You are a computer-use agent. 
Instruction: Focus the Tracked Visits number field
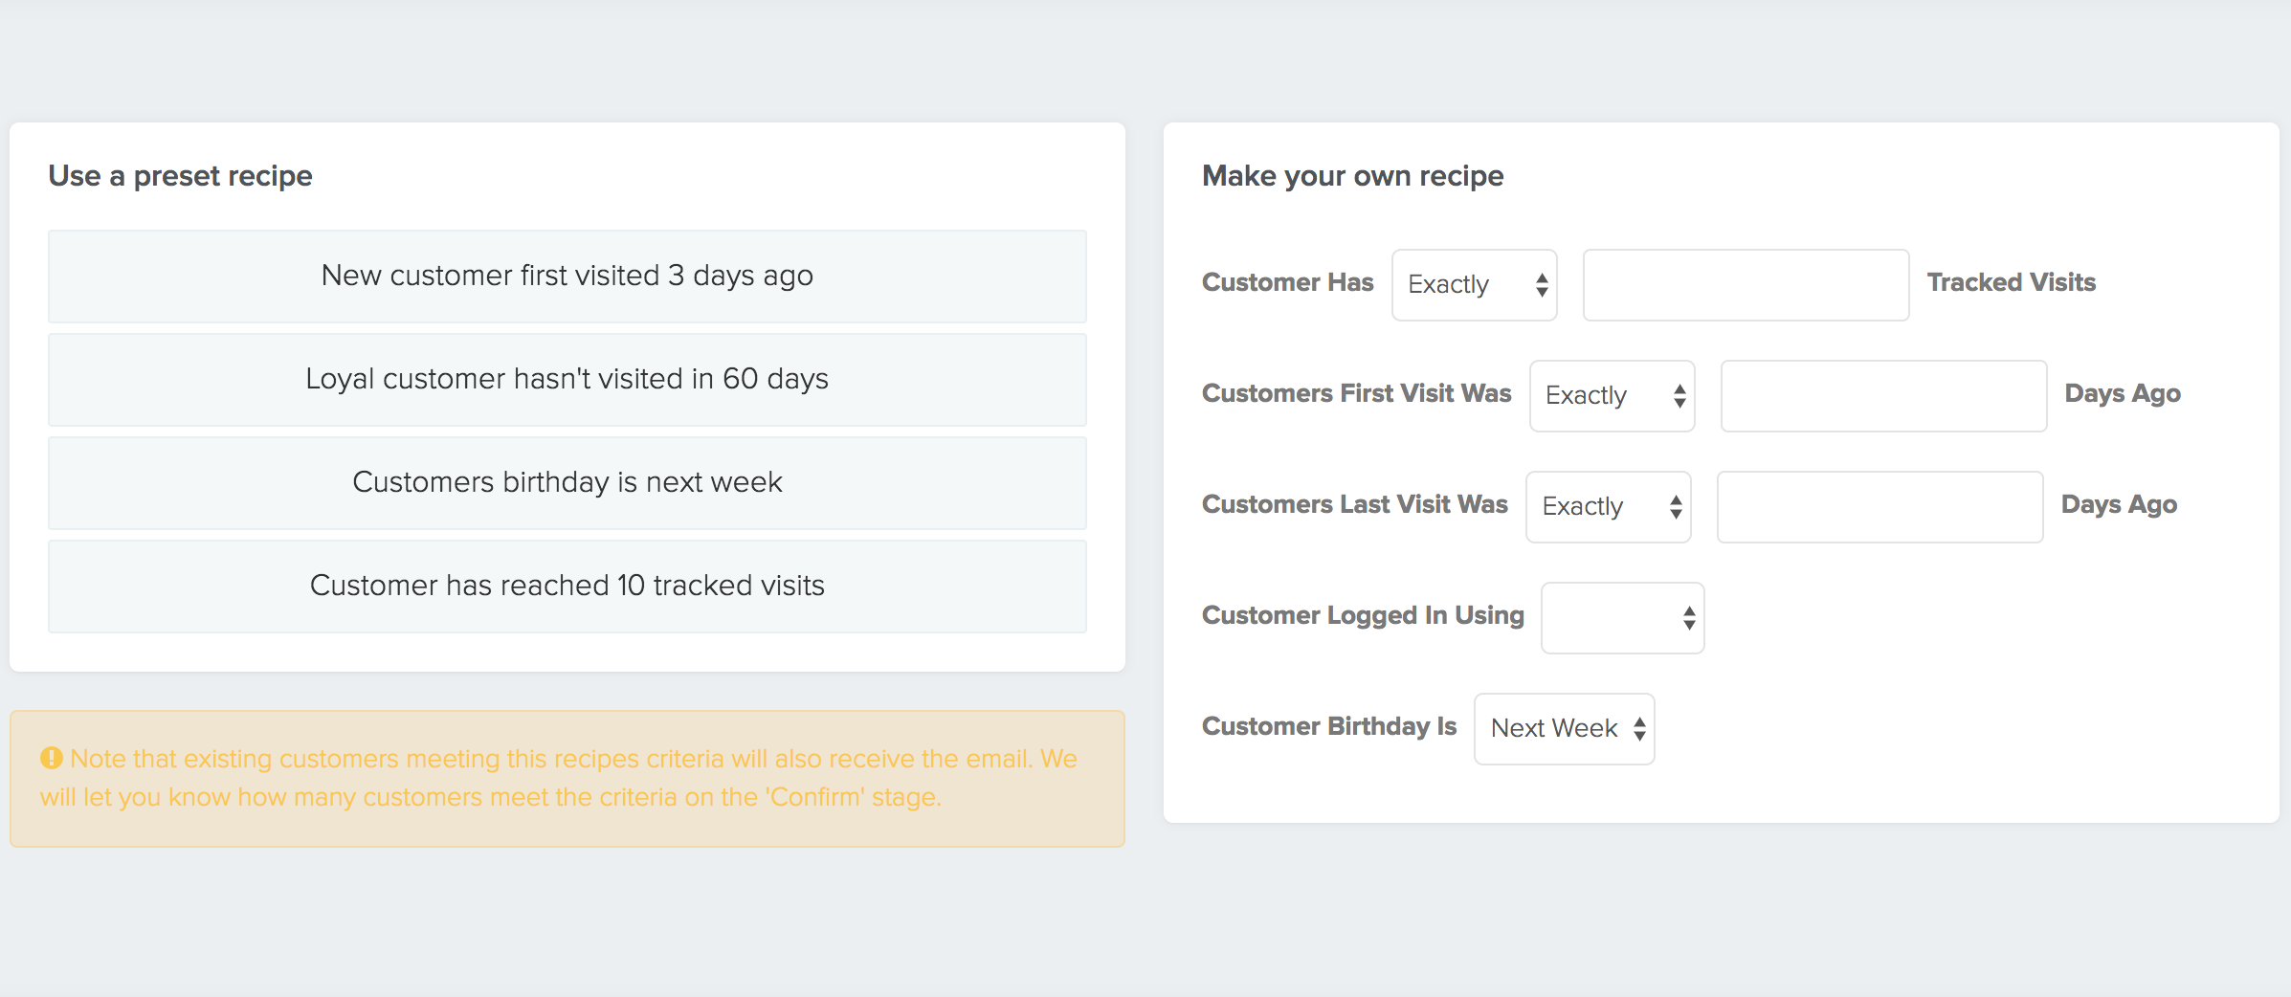pos(1746,284)
